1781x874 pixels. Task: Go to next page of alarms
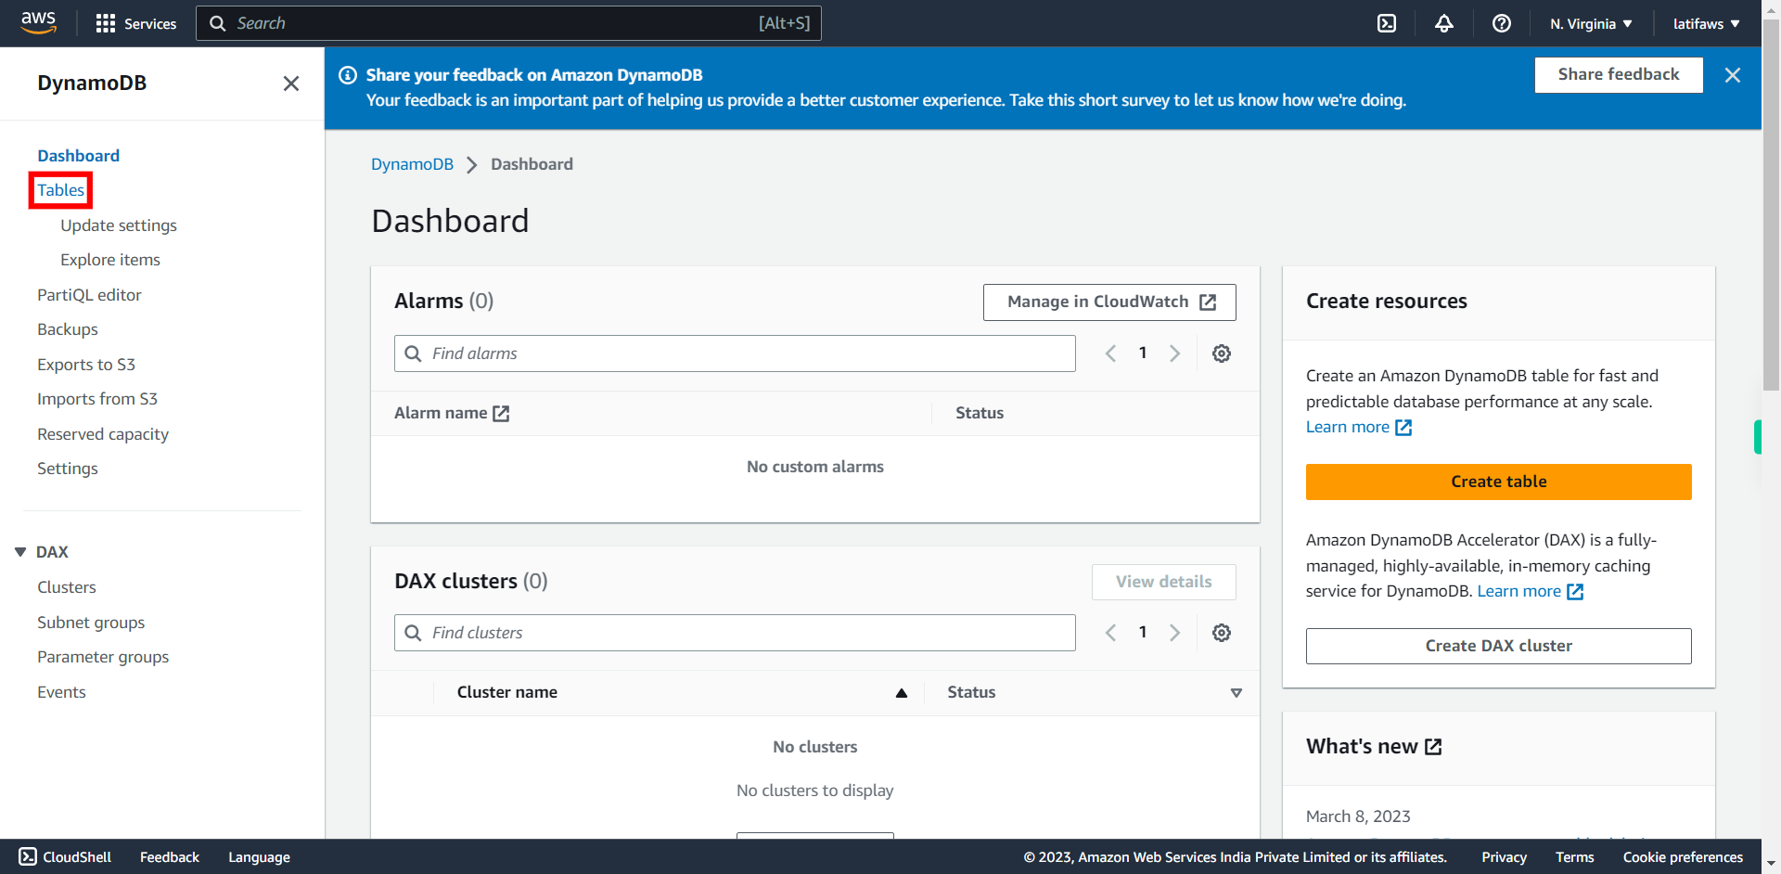pyautogui.click(x=1175, y=353)
